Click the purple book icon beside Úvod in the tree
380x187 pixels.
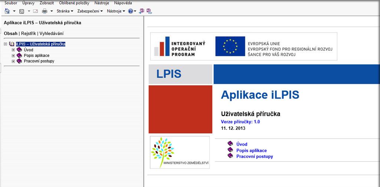[19, 50]
